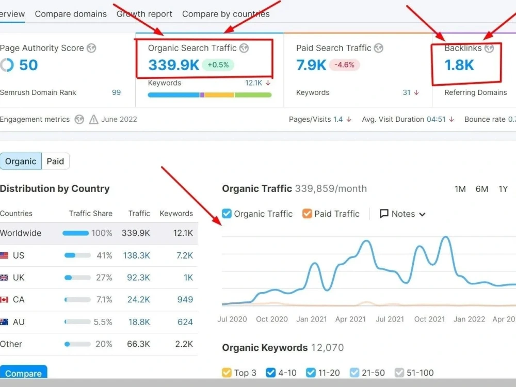The height and width of the screenshot is (387, 516).
Task: Switch to the 1Y time range
Action: click(x=503, y=189)
